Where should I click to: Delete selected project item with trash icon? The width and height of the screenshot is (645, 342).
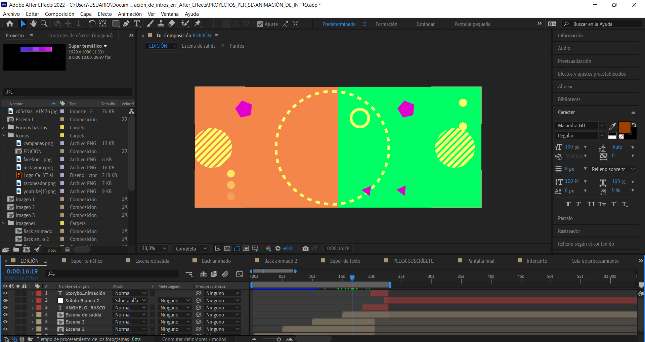[x=67, y=250]
